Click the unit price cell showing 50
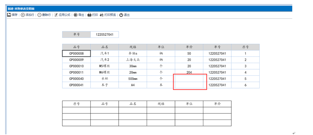This screenshot has width=313, height=135. pos(189,53)
